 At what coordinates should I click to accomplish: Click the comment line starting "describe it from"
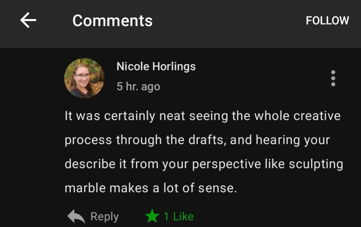(204, 164)
